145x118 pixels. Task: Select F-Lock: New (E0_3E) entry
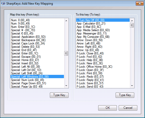tap(103, 63)
